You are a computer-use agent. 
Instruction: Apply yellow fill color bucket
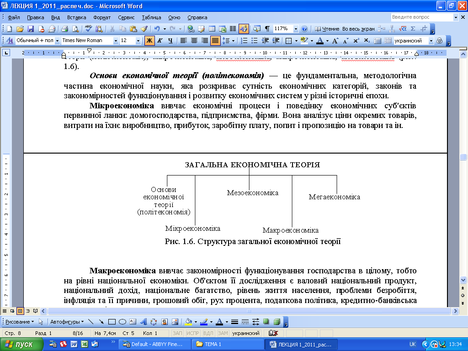point(188,322)
